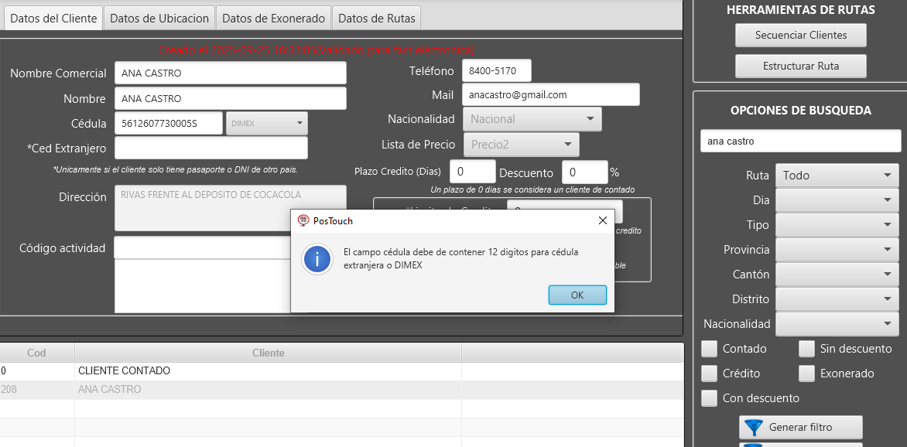
Task: Close the PosTouch dialog with X
Action: tap(602, 220)
